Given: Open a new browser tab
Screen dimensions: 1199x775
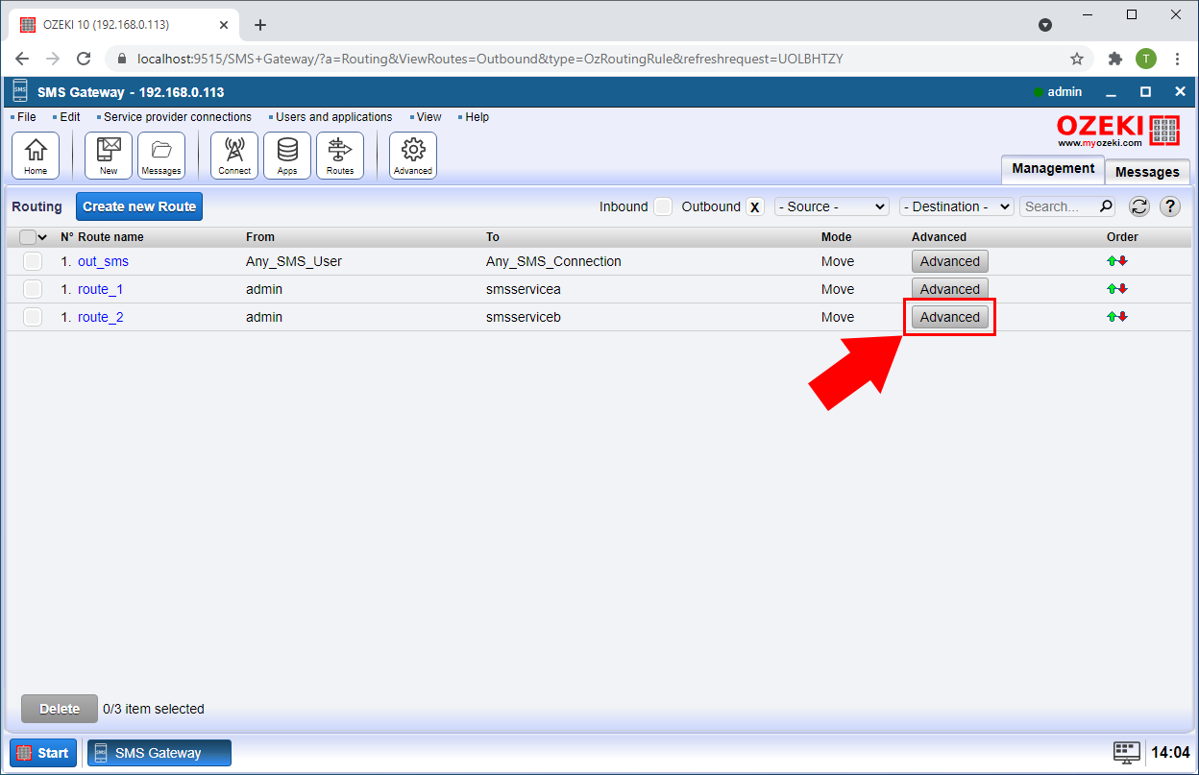Looking at the screenshot, I should pos(259,25).
